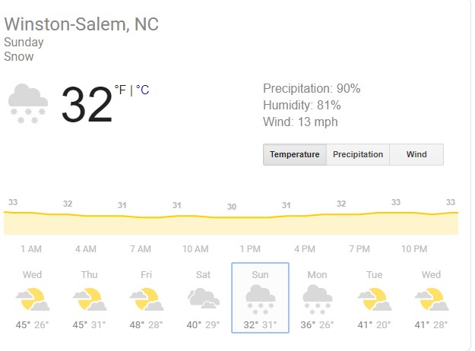This screenshot has height=351, width=475.
Task: Select first Wednesday's partly cloudy forecast icon
Action: (32, 299)
